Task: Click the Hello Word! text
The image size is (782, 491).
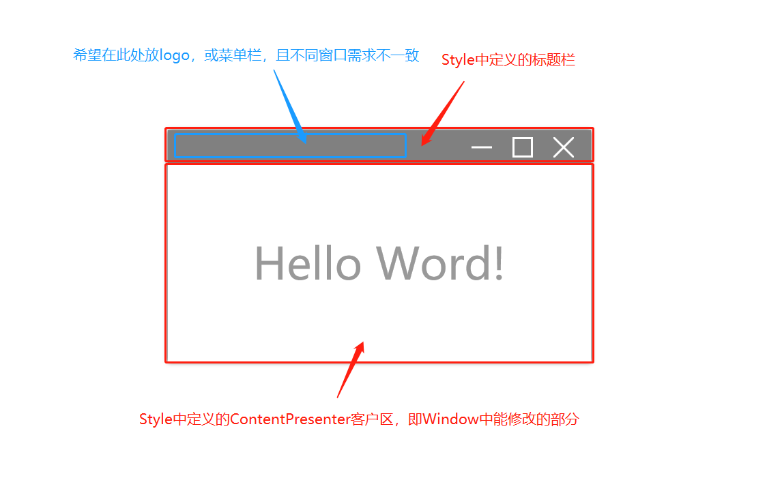Action: [379, 263]
